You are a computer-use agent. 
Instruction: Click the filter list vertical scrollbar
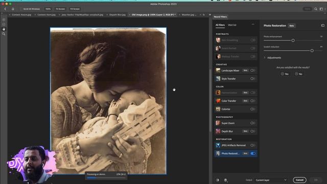pos(210,100)
